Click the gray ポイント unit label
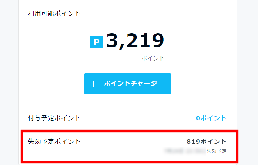 [153, 58]
